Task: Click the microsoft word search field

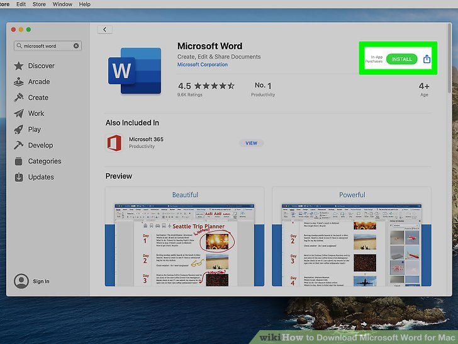Action: click(x=48, y=46)
